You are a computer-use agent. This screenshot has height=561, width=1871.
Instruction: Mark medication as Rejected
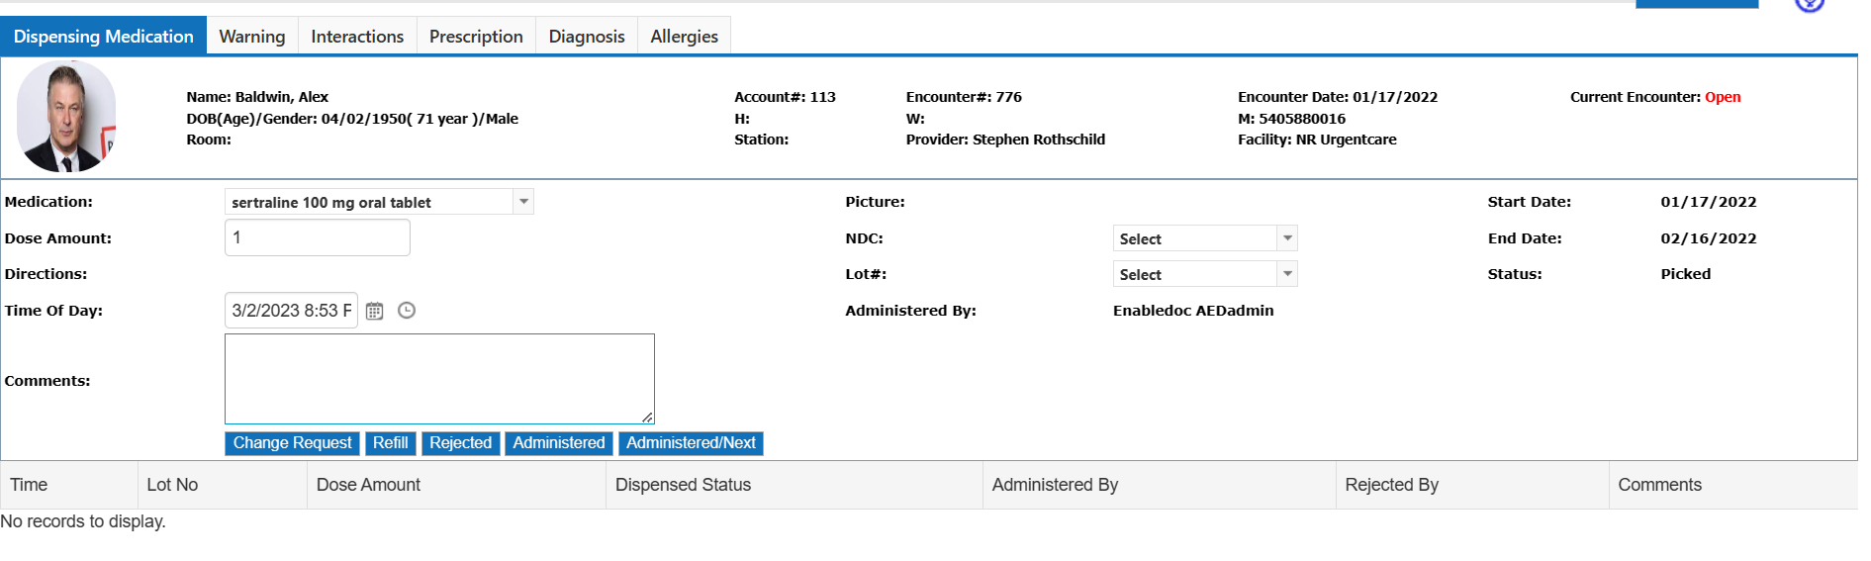click(460, 443)
